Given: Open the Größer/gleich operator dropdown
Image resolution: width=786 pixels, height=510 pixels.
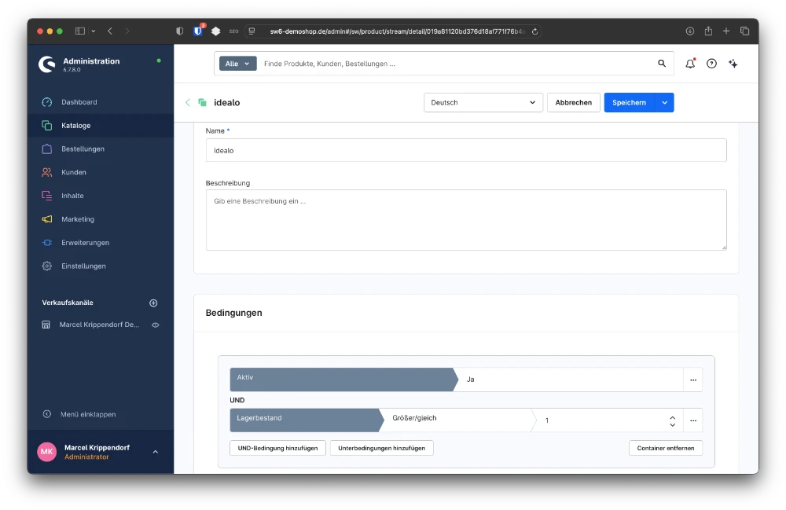Looking at the screenshot, I should pyautogui.click(x=457, y=420).
